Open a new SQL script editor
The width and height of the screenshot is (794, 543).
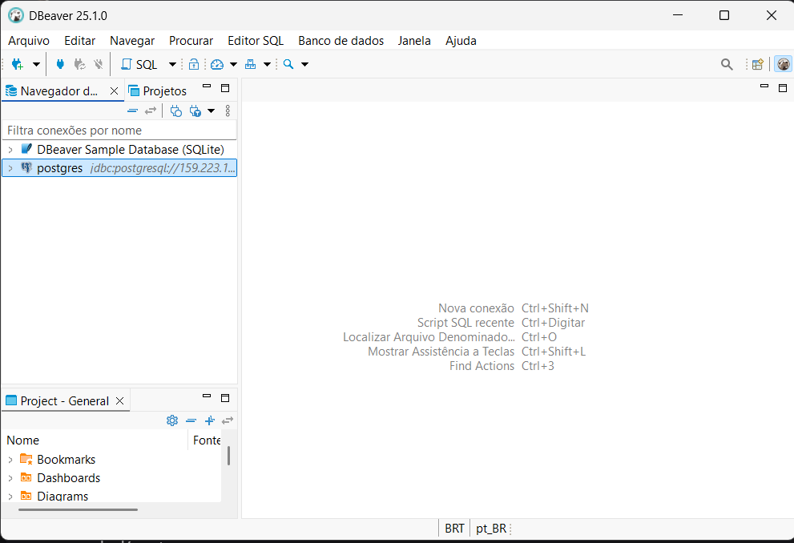(x=140, y=64)
